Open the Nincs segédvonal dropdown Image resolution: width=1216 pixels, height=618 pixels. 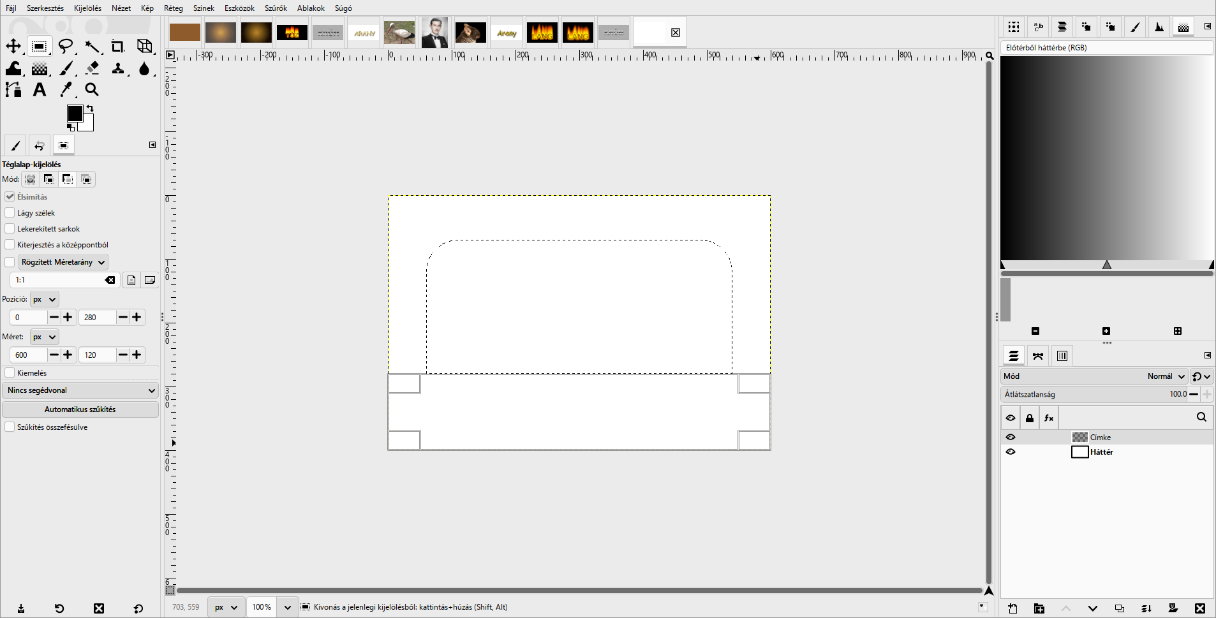[80, 390]
